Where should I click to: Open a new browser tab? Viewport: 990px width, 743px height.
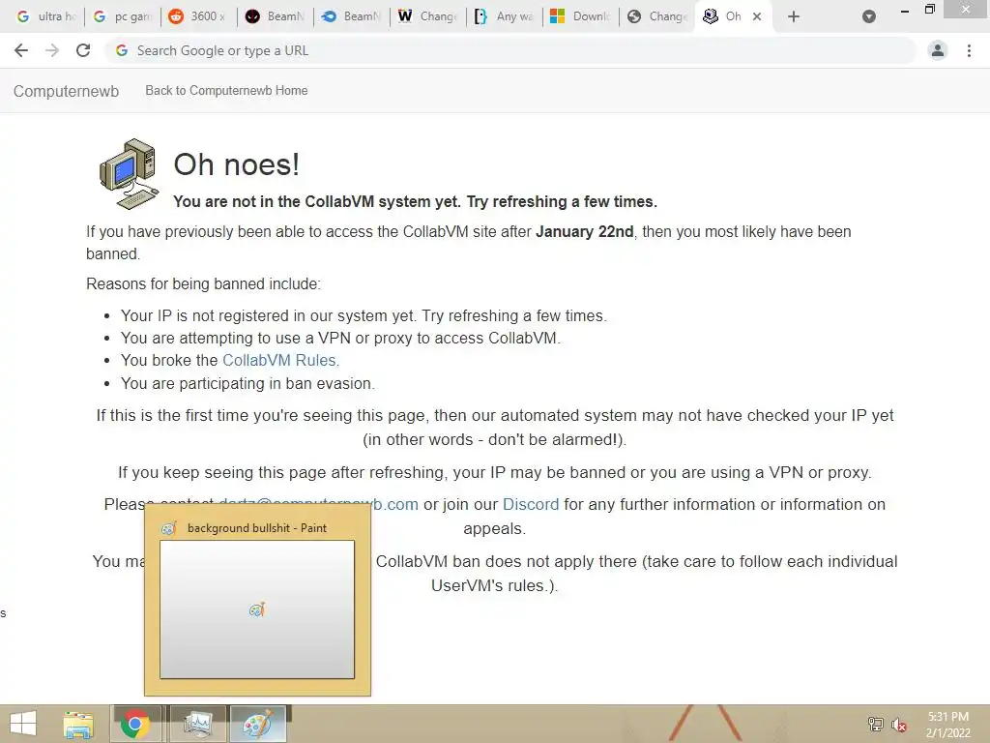794,16
